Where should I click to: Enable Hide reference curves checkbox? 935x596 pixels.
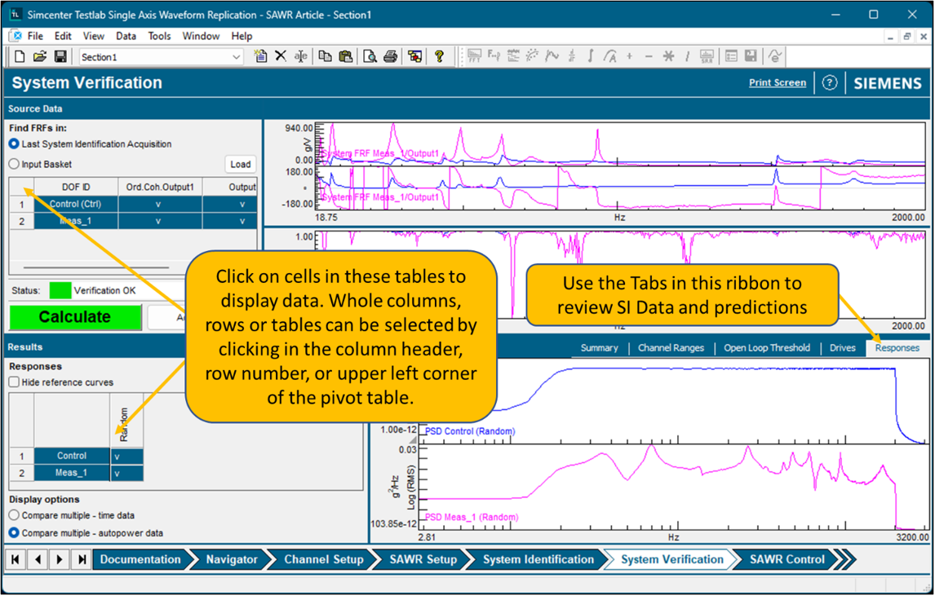[x=14, y=382]
